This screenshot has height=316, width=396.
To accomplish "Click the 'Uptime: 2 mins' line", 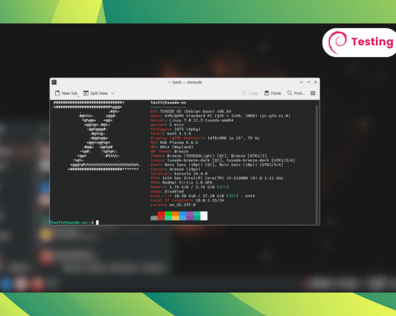I will [x=167, y=125].
